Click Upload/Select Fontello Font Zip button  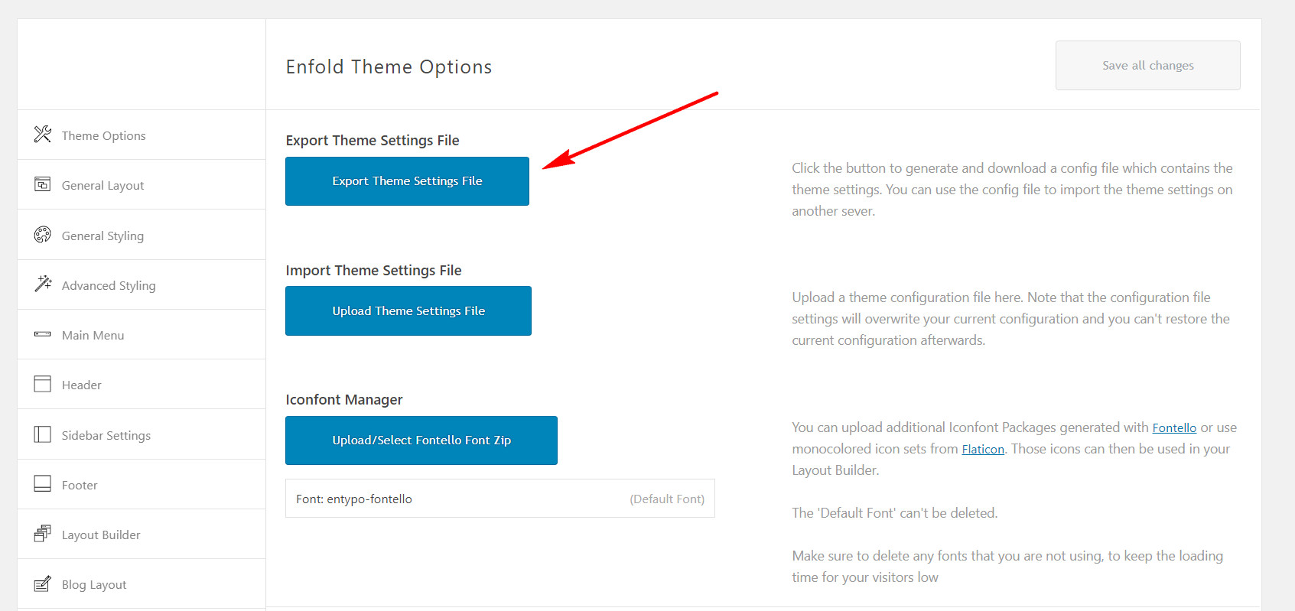pyautogui.click(x=421, y=440)
